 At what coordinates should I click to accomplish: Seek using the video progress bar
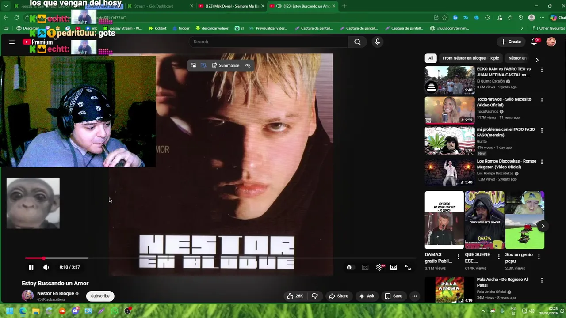(220, 258)
